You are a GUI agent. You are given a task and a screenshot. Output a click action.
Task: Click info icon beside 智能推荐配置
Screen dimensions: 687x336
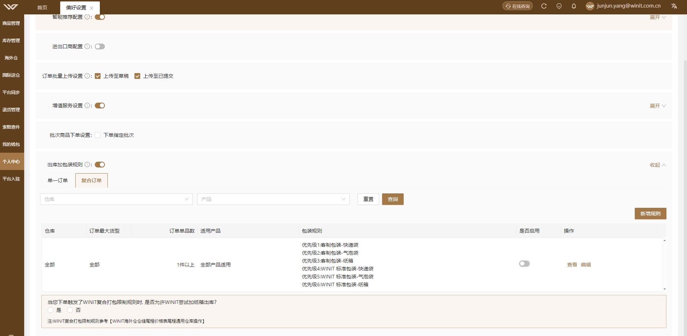coord(87,17)
